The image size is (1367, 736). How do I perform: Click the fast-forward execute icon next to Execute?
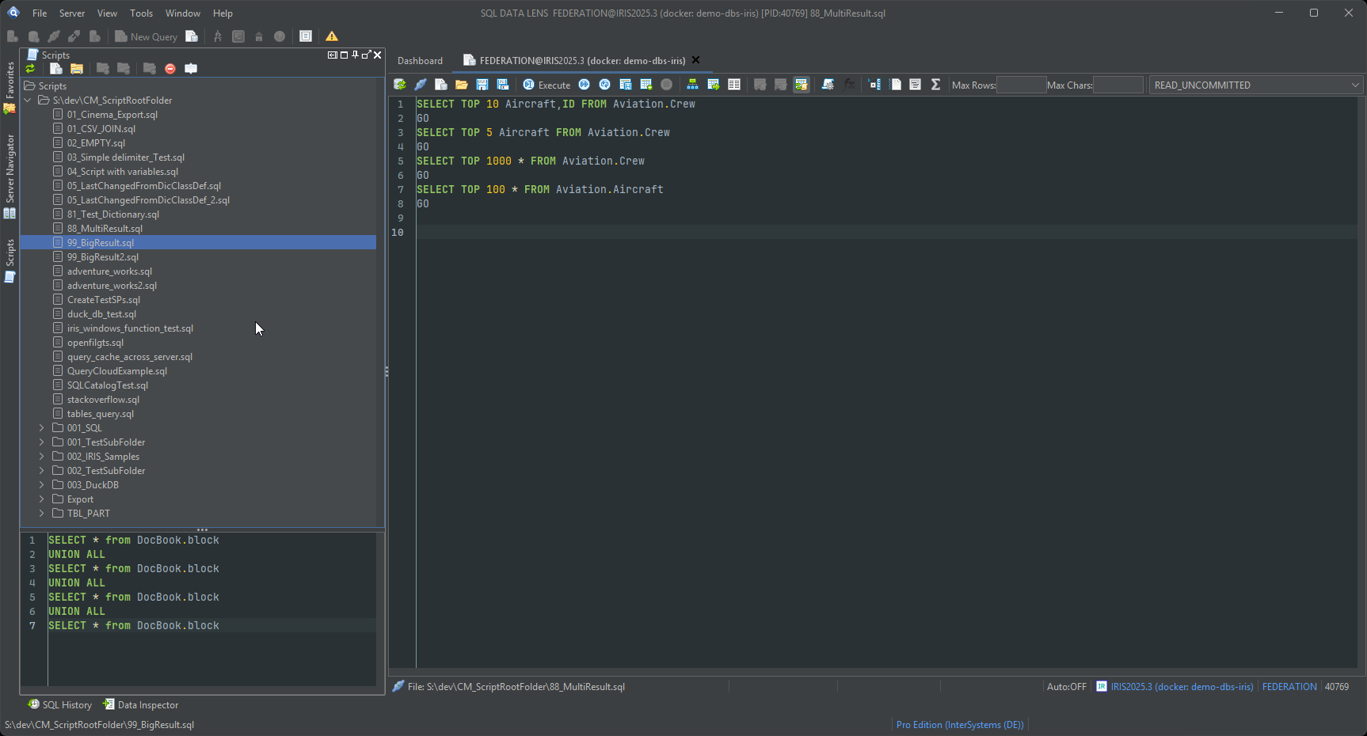[x=584, y=85]
